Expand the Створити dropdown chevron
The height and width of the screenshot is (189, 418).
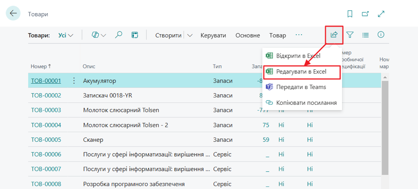190,35
